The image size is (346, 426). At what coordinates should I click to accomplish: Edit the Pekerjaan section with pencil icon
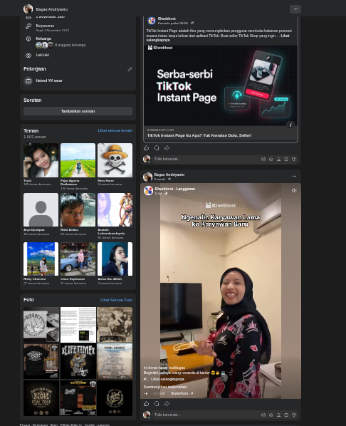[130, 69]
